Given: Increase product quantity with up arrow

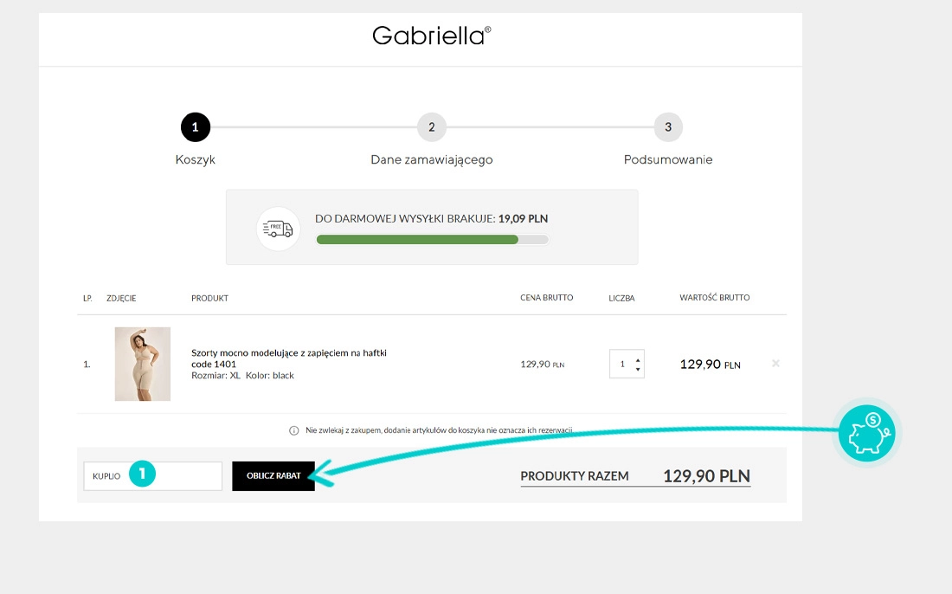Looking at the screenshot, I should click(x=638, y=359).
